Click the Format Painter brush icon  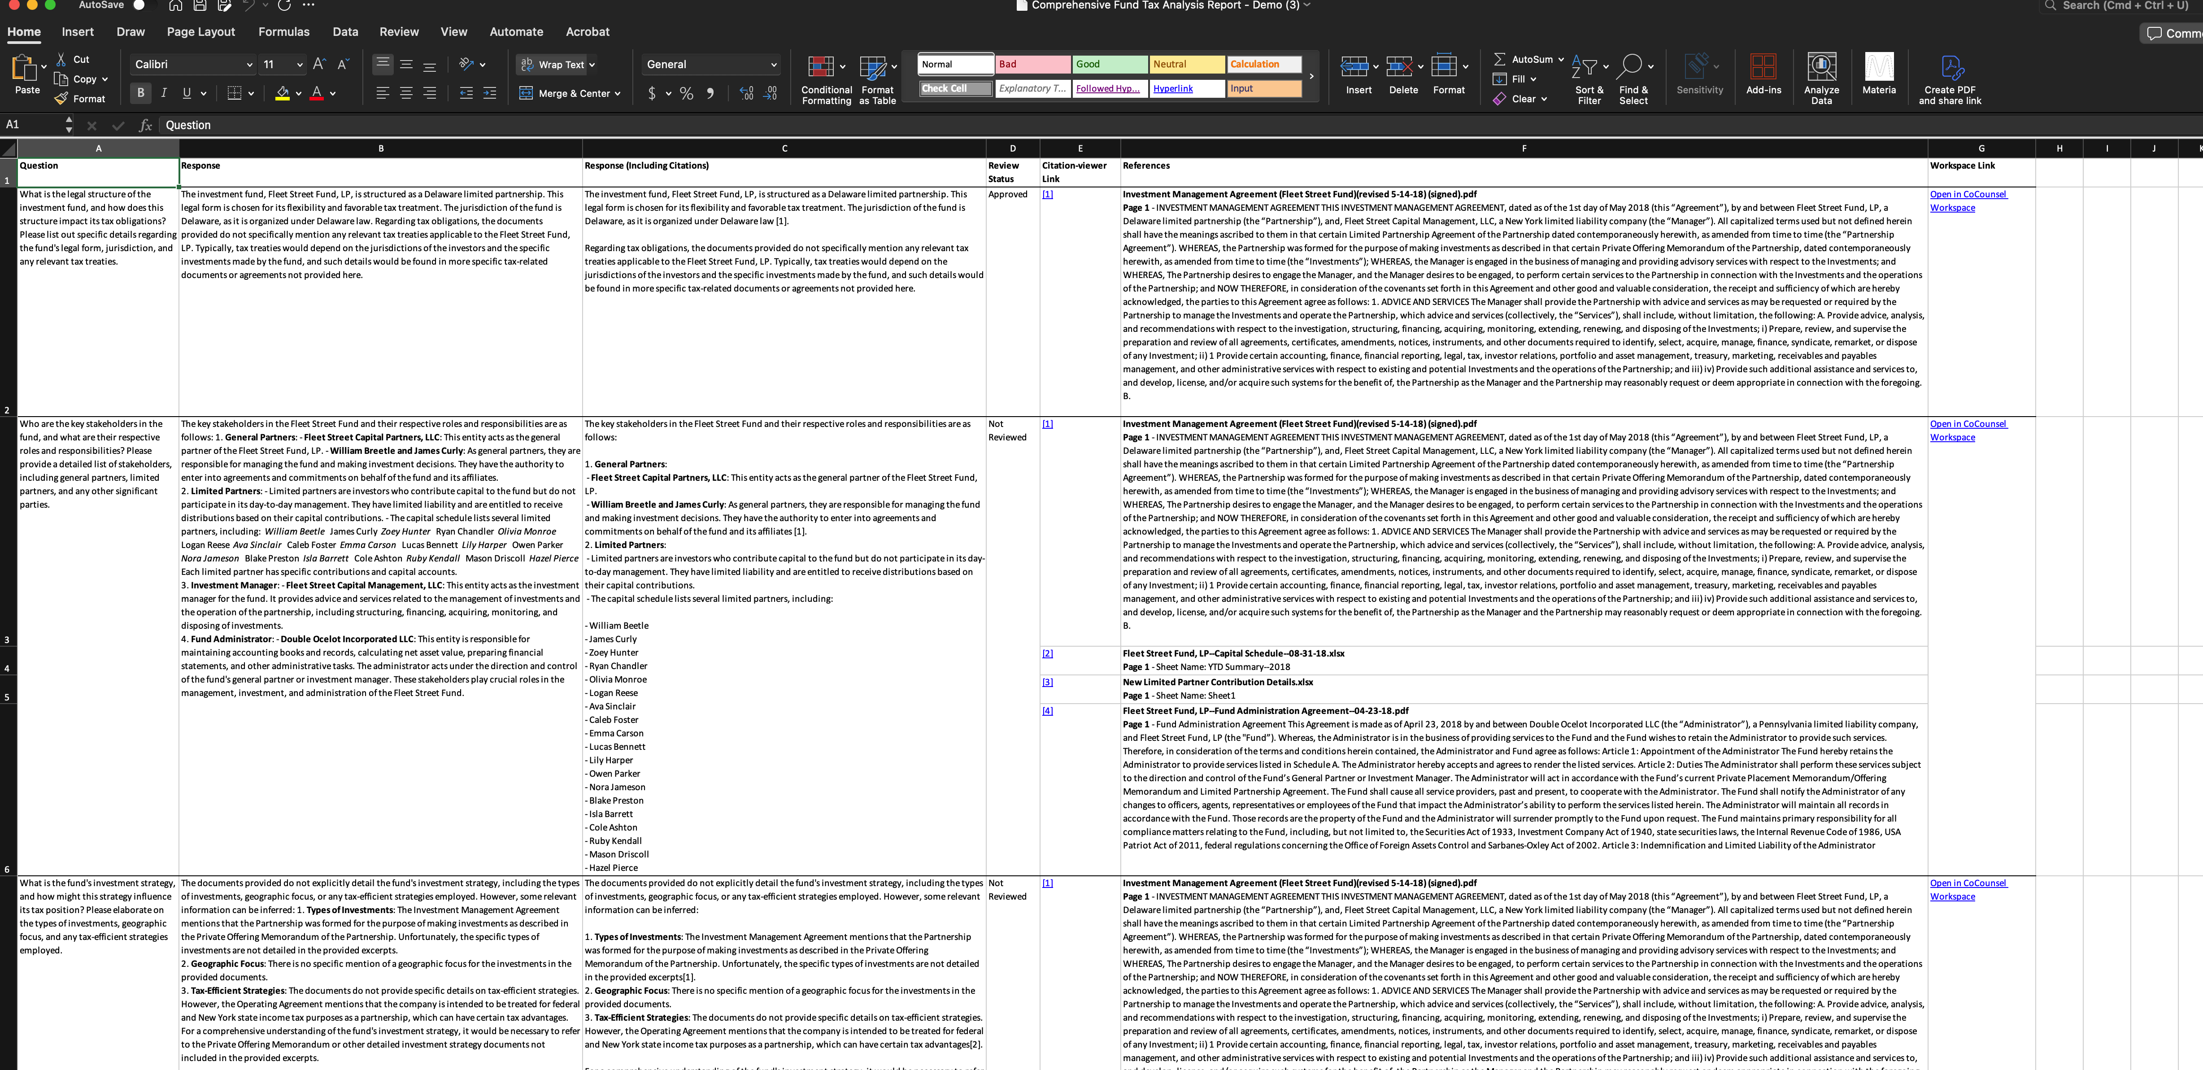(61, 99)
